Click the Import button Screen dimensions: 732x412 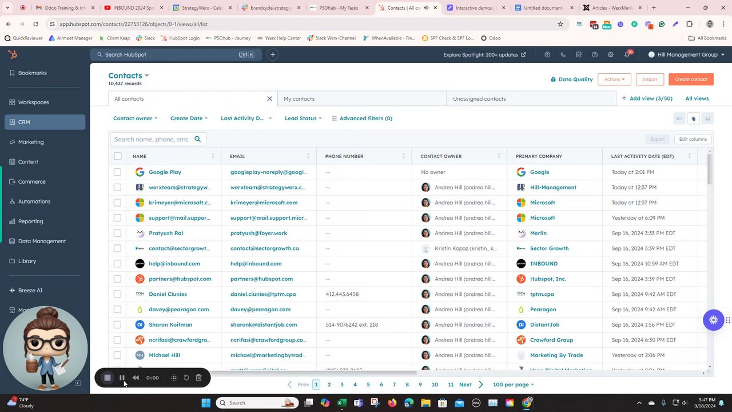(x=650, y=80)
